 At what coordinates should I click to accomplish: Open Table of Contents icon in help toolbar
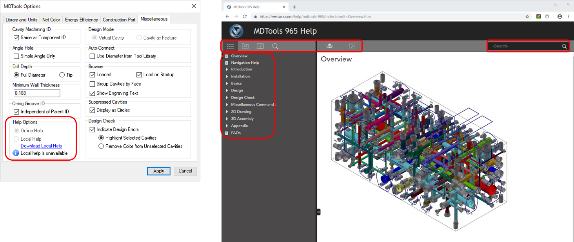[231, 46]
